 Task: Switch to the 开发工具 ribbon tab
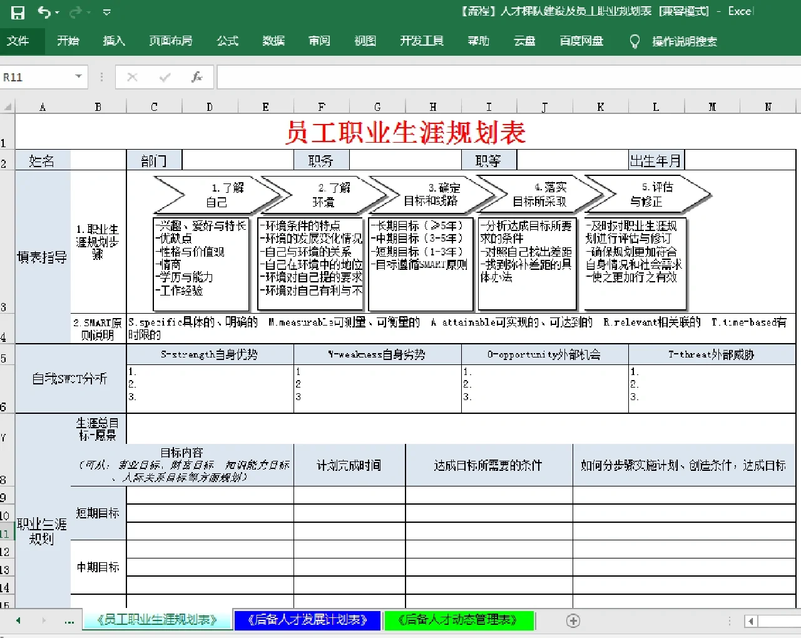(x=422, y=41)
